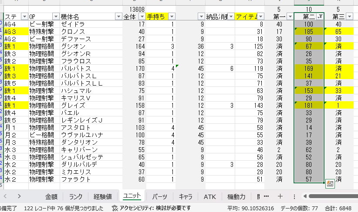This screenshot has height=212, width=358.
Task: Add a new sheet with plus button
Action: point(280,196)
